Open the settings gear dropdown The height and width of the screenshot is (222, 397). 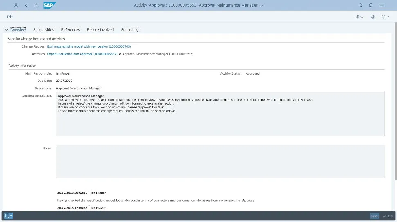[359, 17]
